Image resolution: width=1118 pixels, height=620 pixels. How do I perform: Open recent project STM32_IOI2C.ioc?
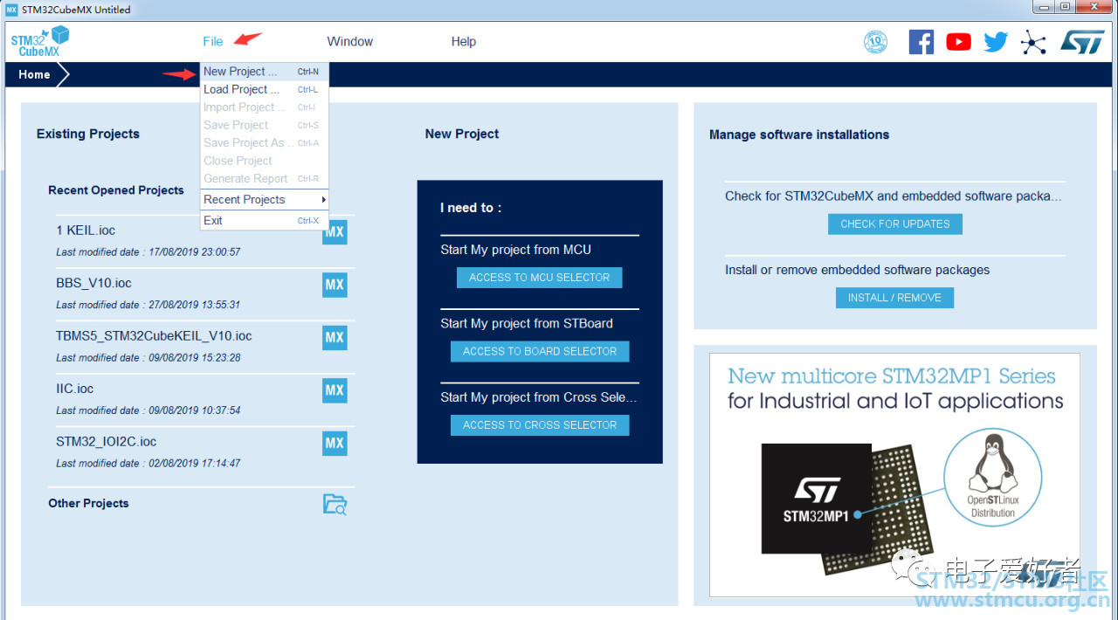pyautogui.click(x=106, y=441)
